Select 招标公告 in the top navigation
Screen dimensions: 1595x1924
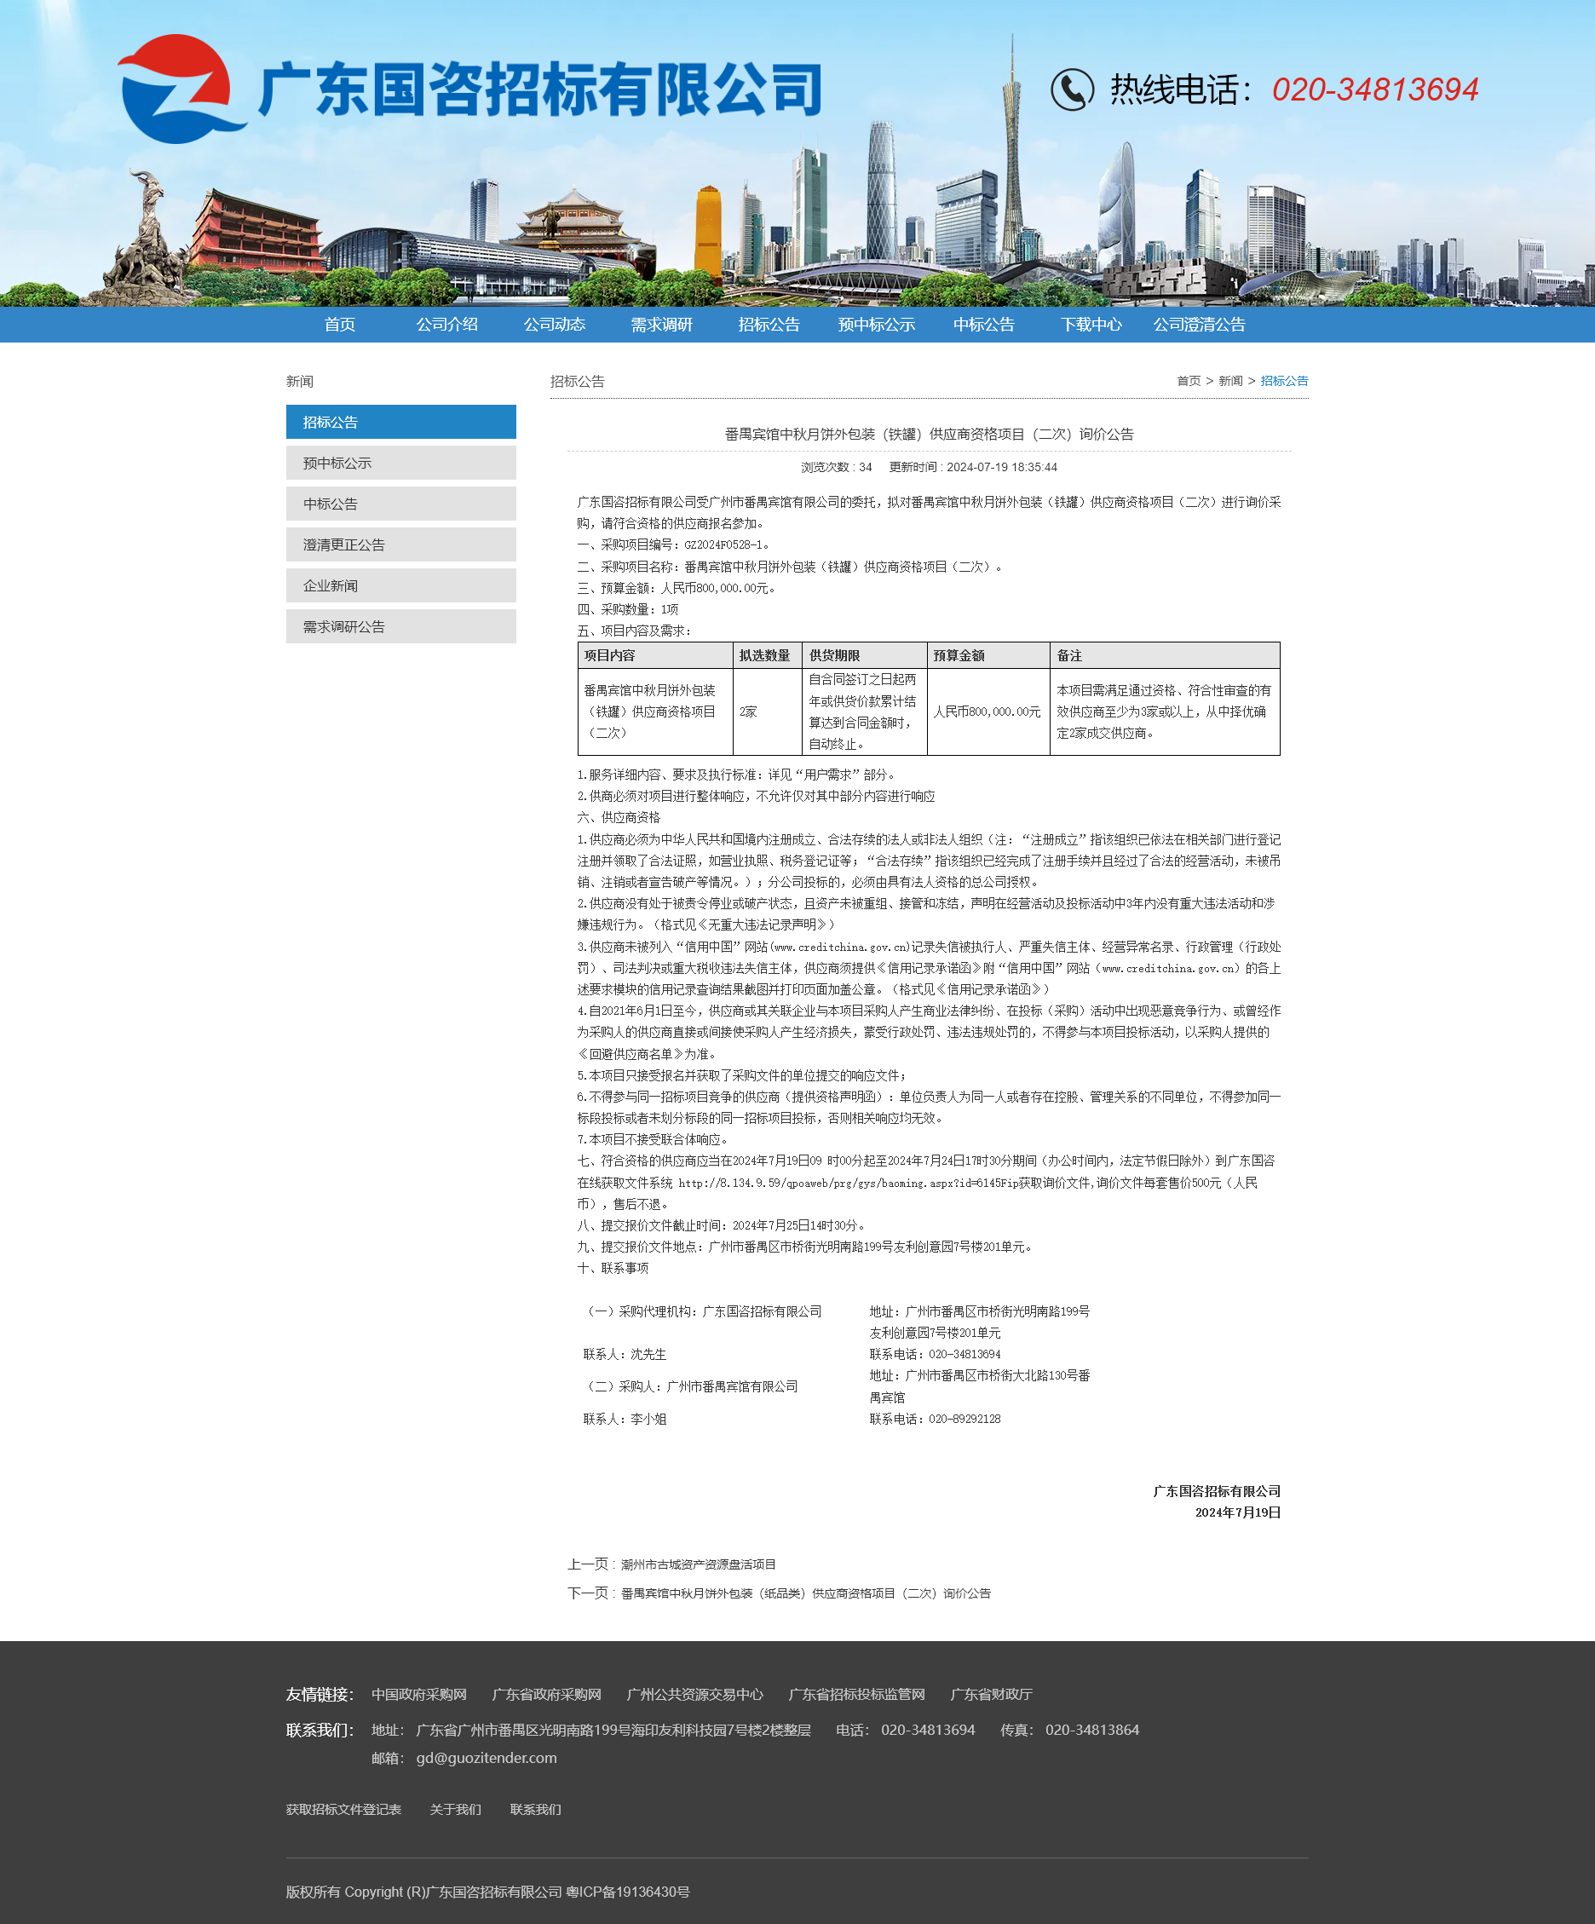(769, 325)
